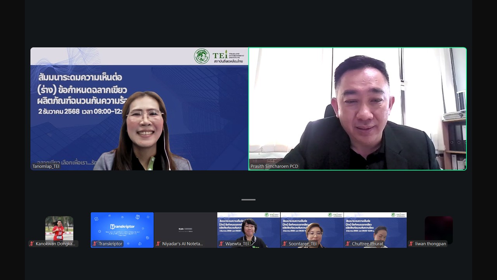Choose Chuttree Phurat's video thumbnail
497x280 pixels.
pos(375,227)
